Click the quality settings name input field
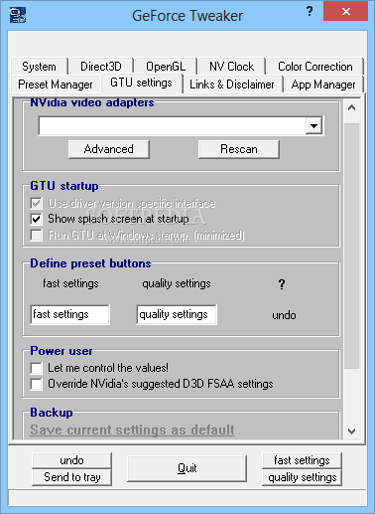This screenshot has height=514, width=375. click(x=177, y=314)
